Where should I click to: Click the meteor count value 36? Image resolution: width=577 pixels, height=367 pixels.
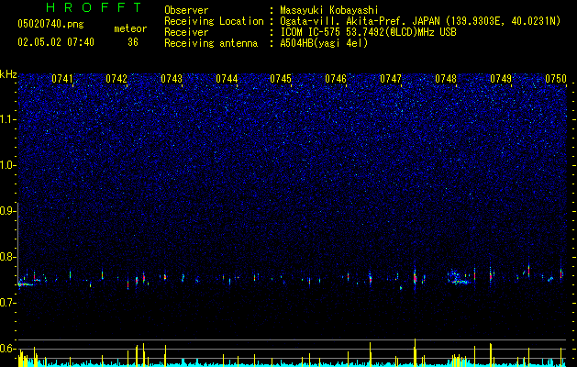tap(133, 42)
